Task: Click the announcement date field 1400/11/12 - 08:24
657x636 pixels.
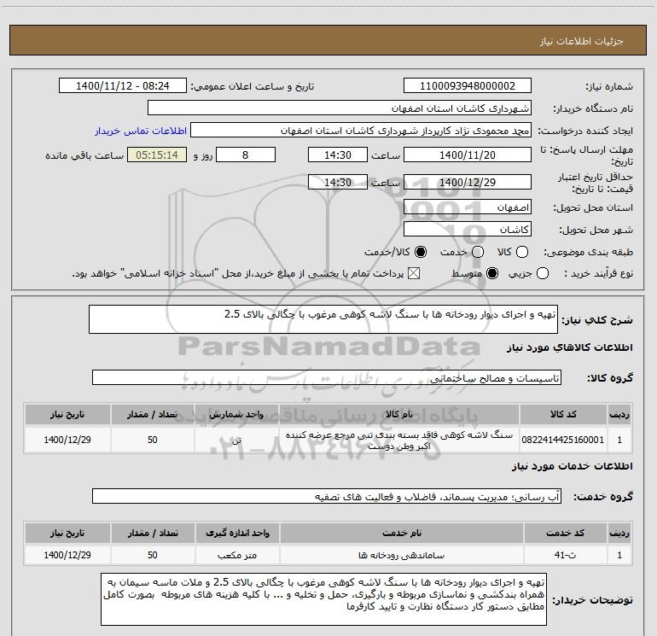Action: pos(123,85)
